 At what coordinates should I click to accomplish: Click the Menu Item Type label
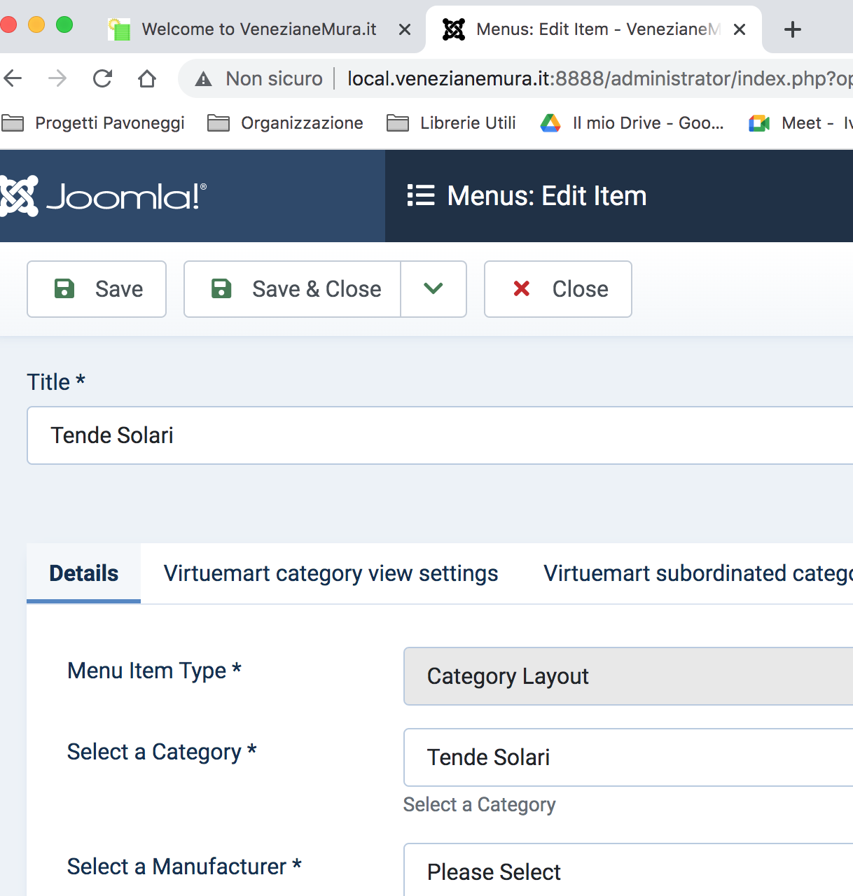(x=154, y=671)
